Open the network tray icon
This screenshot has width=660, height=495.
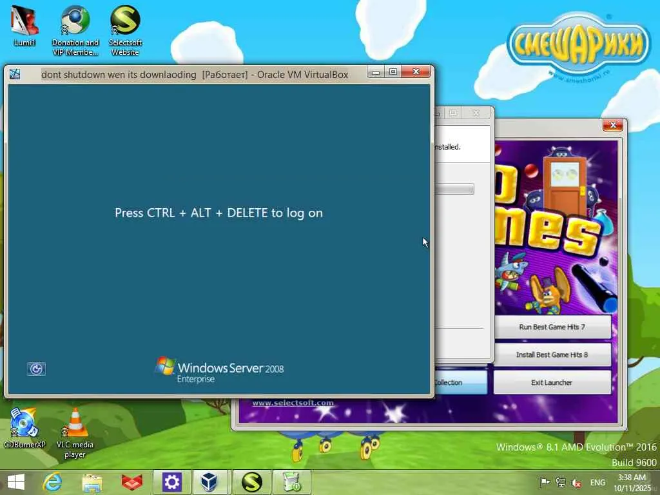point(561,482)
